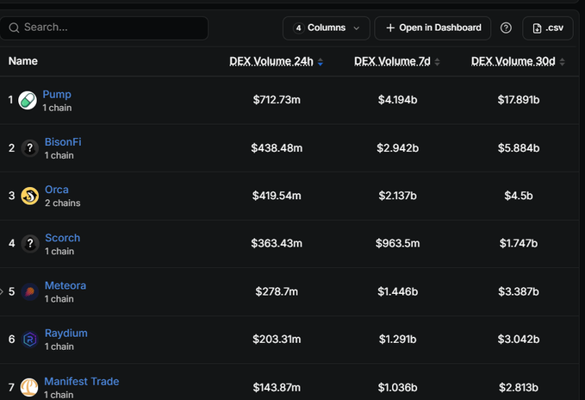Select the $203.31m value
Viewport: 585px width, 400px height.
click(x=277, y=340)
